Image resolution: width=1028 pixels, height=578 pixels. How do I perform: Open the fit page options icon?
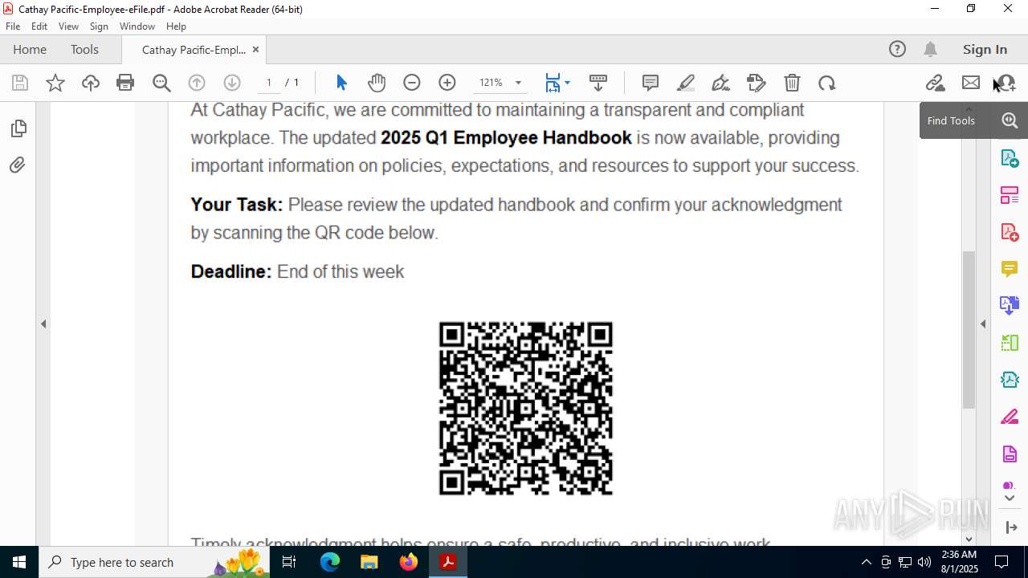(x=553, y=83)
